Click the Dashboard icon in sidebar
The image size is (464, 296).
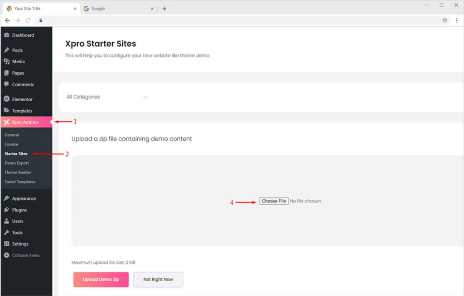(6, 35)
